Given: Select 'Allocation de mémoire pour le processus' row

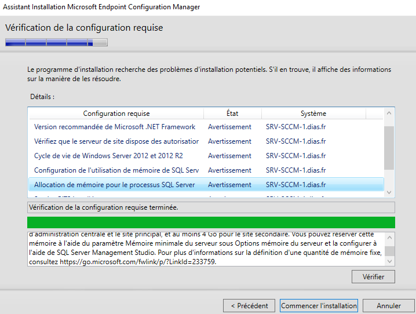Looking at the screenshot, I should [x=115, y=185].
